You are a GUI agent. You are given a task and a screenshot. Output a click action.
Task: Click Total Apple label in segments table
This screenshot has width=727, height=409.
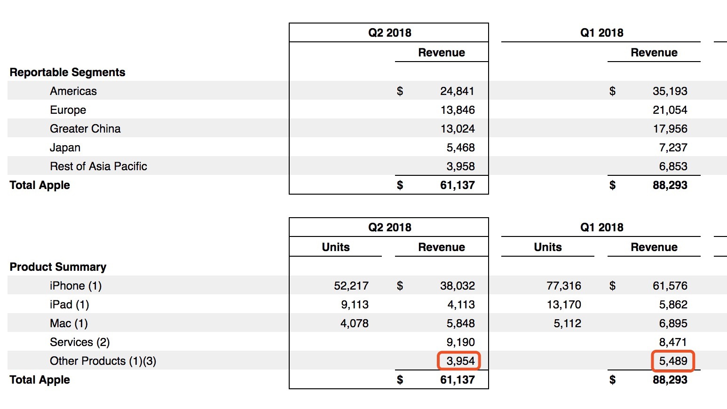[40, 185]
